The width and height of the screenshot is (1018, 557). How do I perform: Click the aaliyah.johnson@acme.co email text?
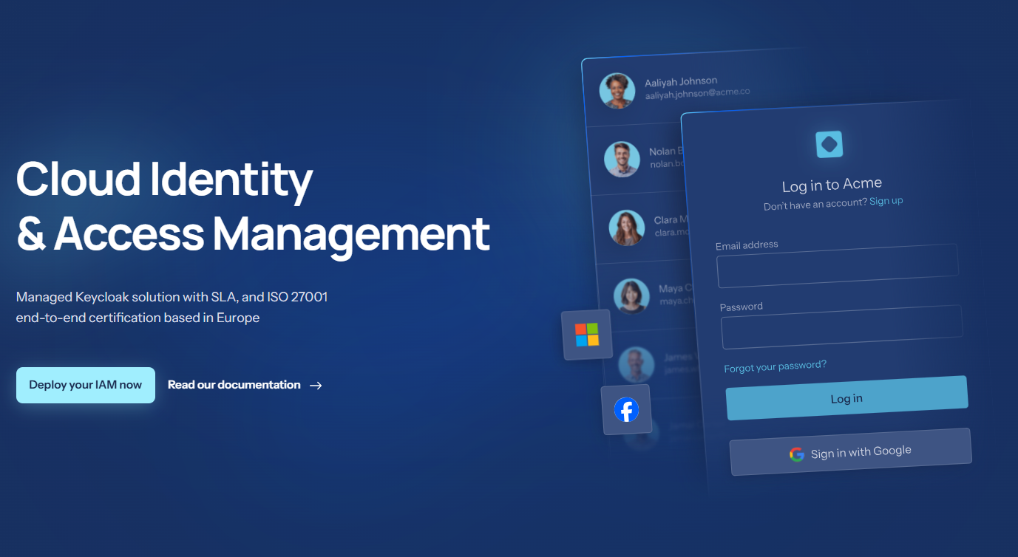tap(697, 93)
